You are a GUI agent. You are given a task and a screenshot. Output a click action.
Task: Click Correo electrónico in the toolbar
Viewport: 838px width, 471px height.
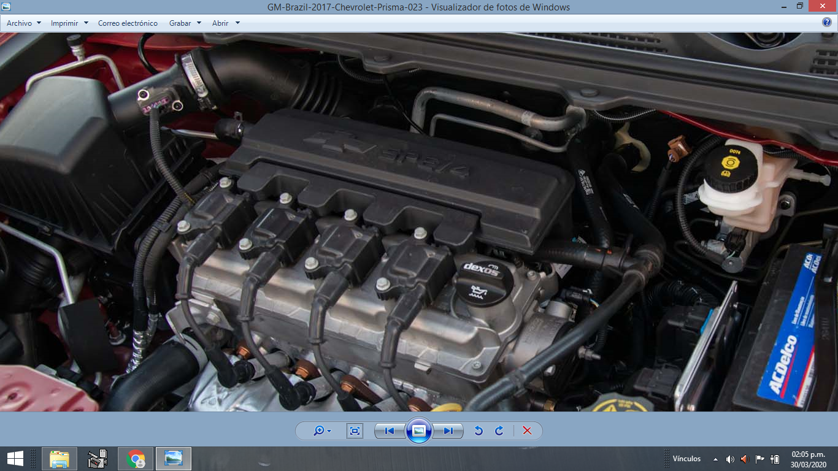[128, 23]
